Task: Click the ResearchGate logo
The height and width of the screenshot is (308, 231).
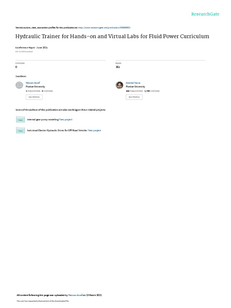Action: point(205,14)
